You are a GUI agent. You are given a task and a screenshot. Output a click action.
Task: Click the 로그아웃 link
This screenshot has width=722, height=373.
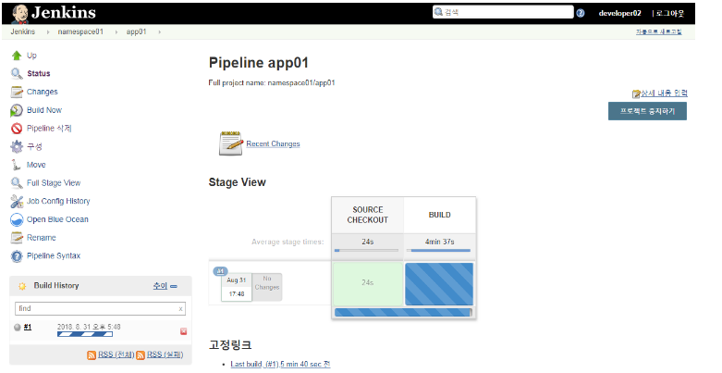click(x=670, y=13)
